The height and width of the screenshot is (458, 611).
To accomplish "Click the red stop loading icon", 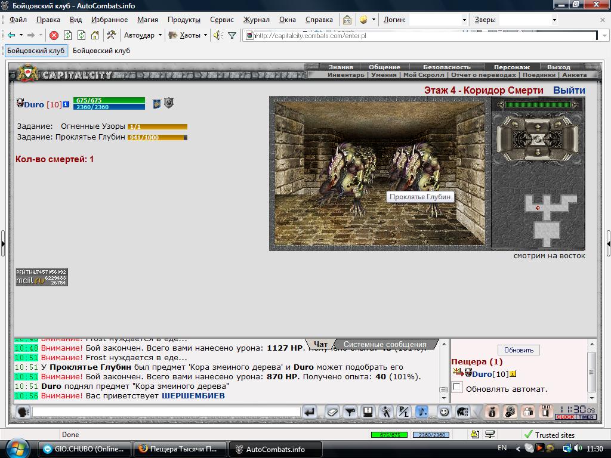I will pos(54,35).
